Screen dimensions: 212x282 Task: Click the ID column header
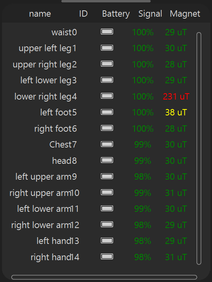(83, 13)
